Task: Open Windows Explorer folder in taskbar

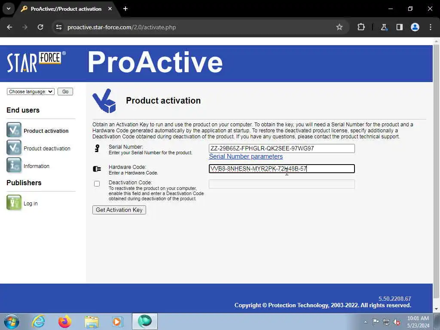Action: (x=92, y=321)
